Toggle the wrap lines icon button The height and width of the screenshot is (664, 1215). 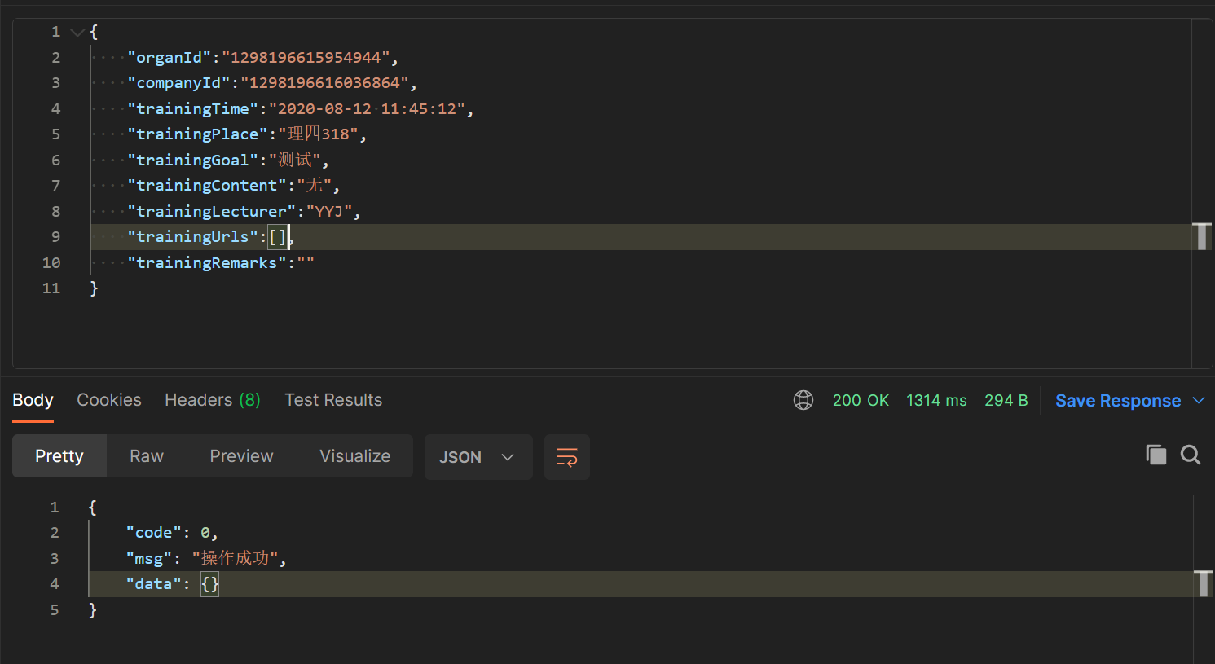click(567, 457)
